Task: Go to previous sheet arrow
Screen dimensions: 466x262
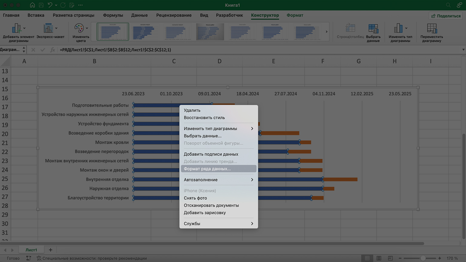Action: pyautogui.click(x=5, y=250)
